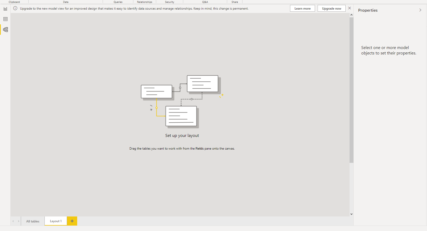This screenshot has height=231, width=427.
Task: Click the previous layout tab arrow
Action: pyautogui.click(x=13, y=221)
